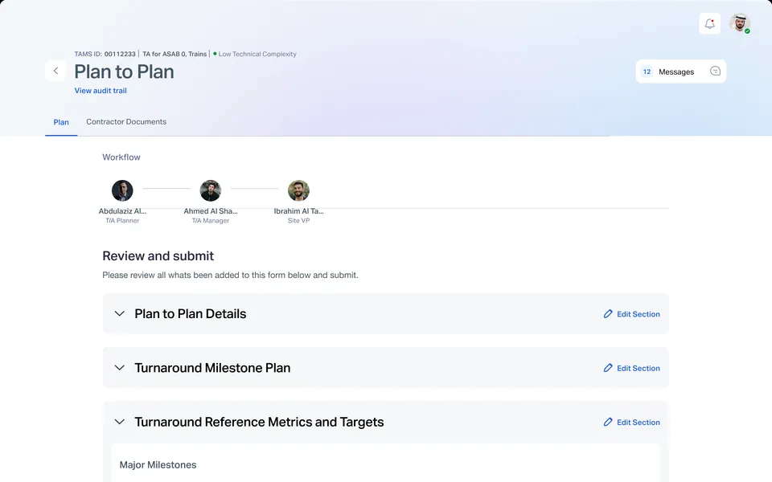Open the Messages button
The width and height of the screenshot is (772, 482).
pyautogui.click(x=681, y=71)
